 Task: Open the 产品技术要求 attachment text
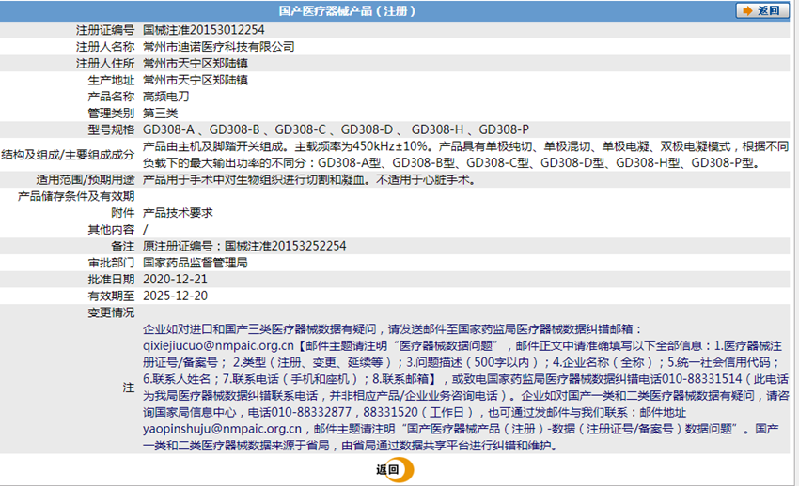[178, 212]
